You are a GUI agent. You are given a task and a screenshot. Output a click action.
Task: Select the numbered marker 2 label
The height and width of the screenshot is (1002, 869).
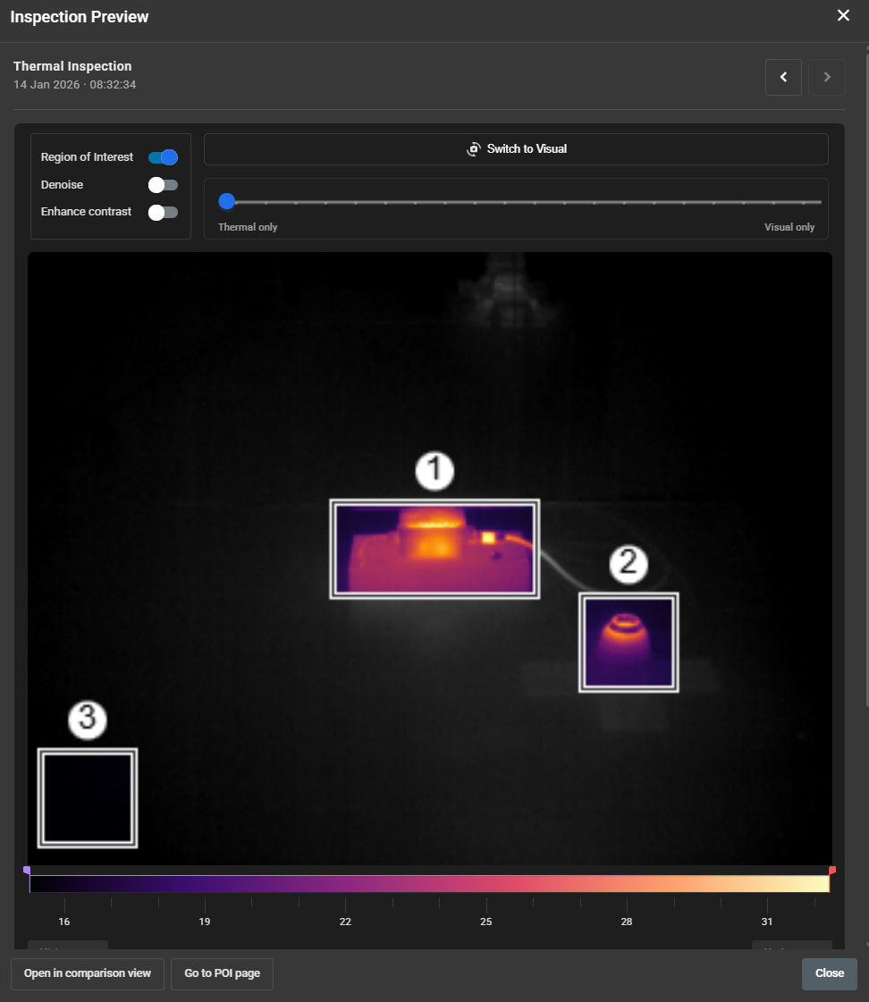(x=628, y=563)
